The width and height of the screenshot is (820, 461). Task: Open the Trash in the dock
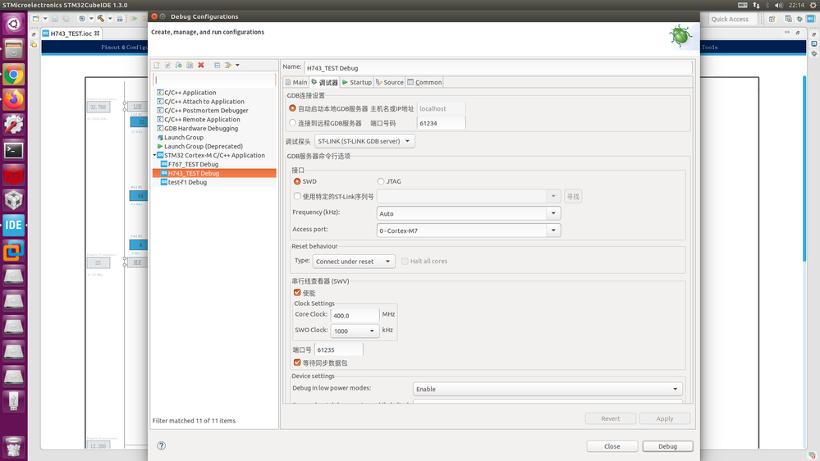14,447
